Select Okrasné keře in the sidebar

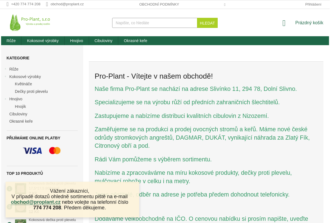(x=21, y=121)
